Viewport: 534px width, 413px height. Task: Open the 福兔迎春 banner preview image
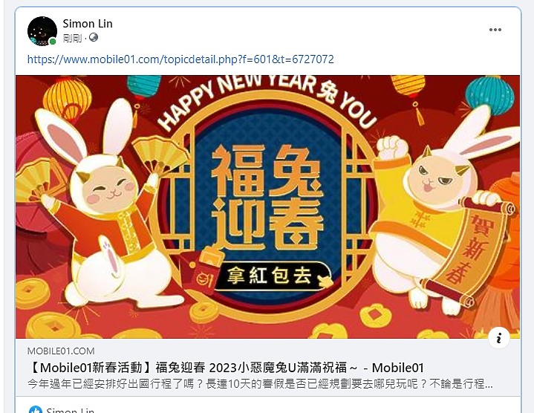[x=267, y=206]
